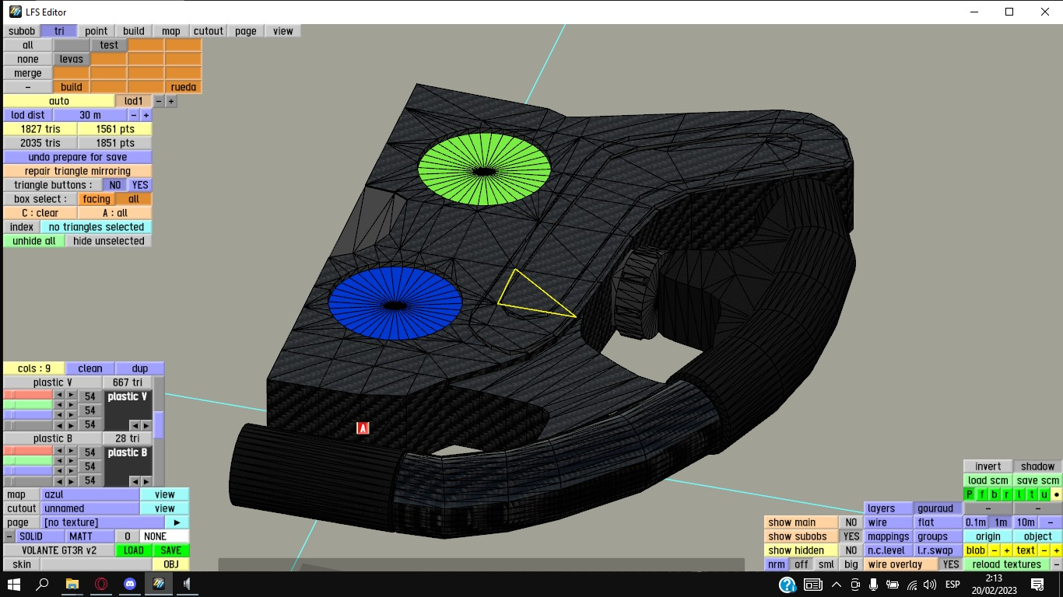
Task: Click reload textures button
Action: (1007, 564)
